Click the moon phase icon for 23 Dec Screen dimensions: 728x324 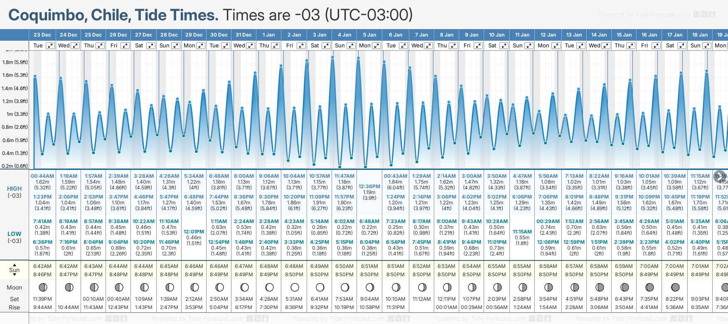(42, 287)
